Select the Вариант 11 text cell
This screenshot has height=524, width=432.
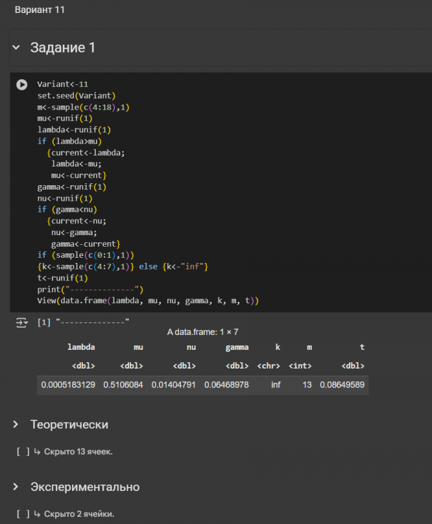(x=40, y=10)
